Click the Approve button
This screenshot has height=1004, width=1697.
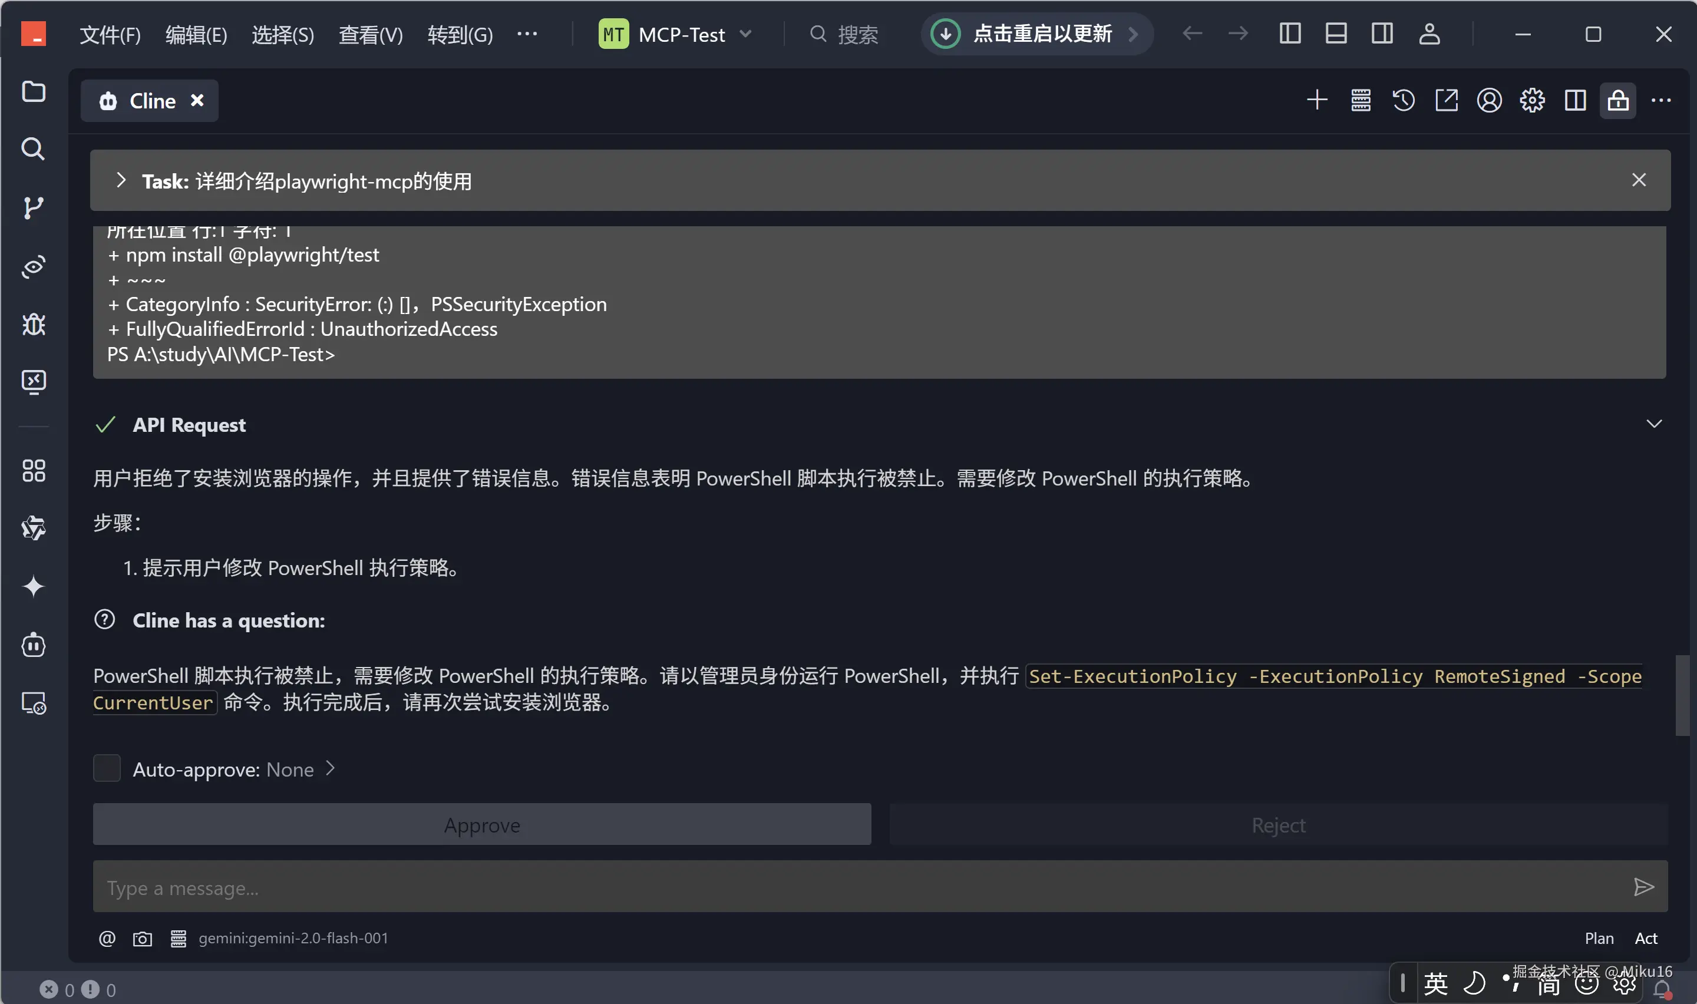(481, 825)
